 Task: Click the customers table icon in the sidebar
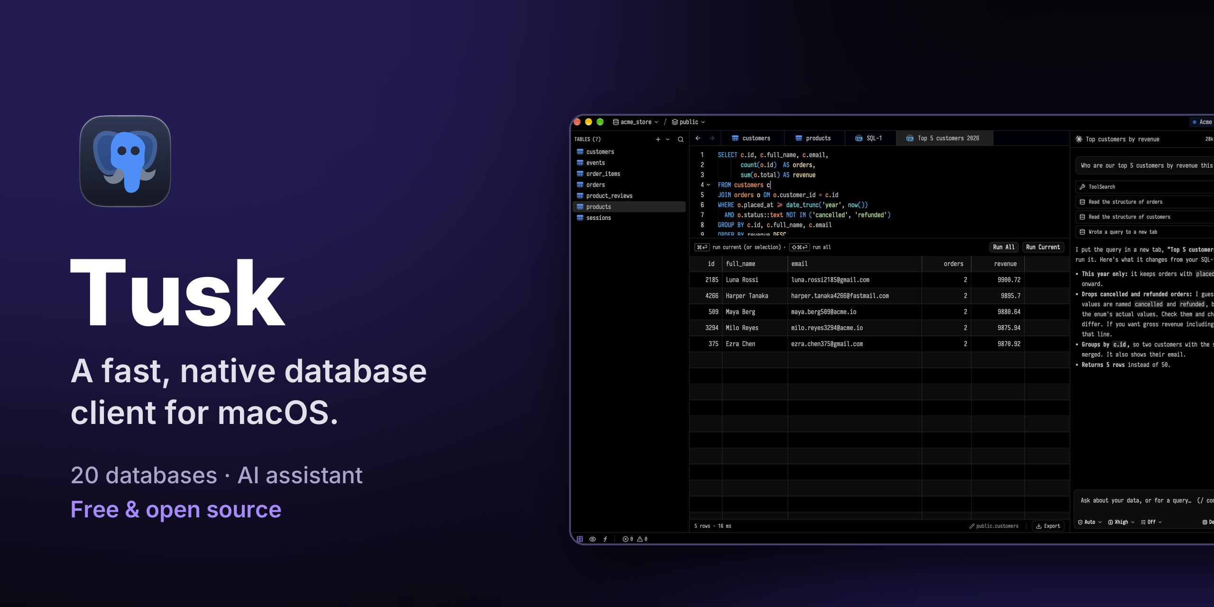pos(580,152)
